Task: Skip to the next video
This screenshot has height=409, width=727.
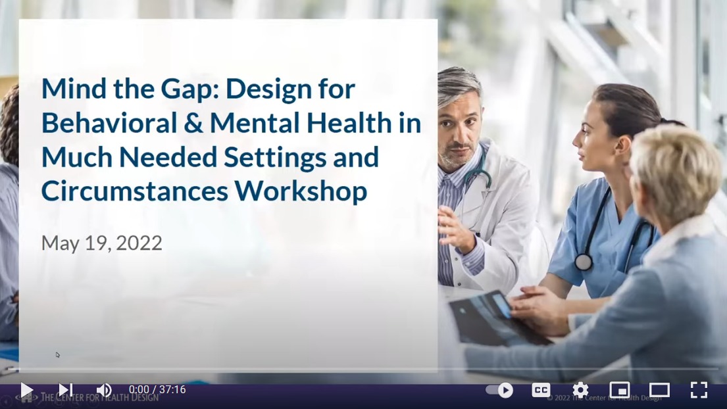Action: tap(65, 390)
